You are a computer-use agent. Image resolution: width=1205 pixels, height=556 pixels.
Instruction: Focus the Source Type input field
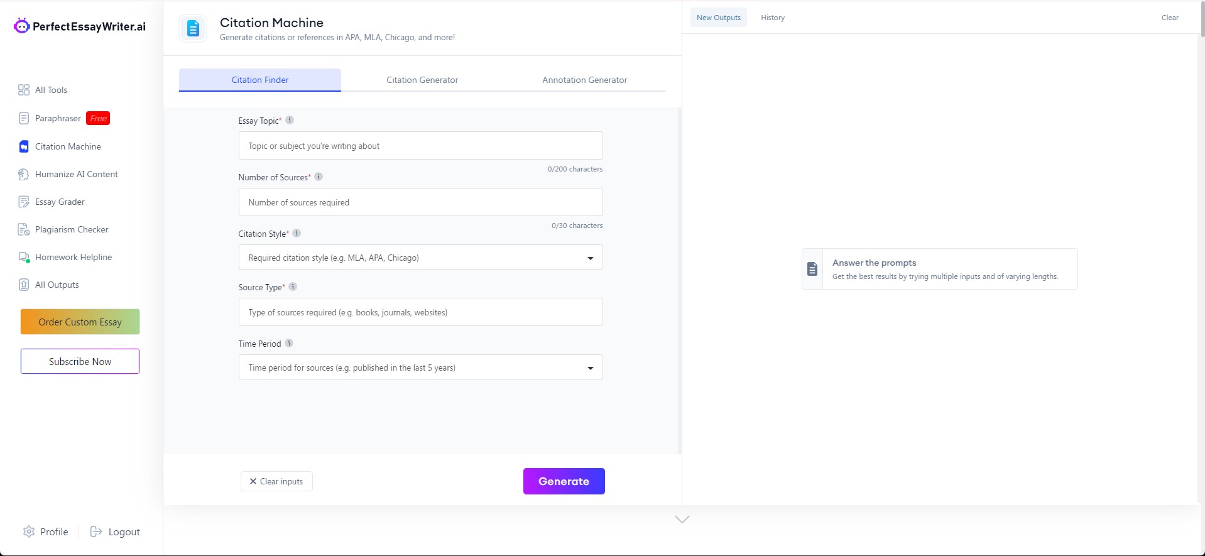[420, 312]
